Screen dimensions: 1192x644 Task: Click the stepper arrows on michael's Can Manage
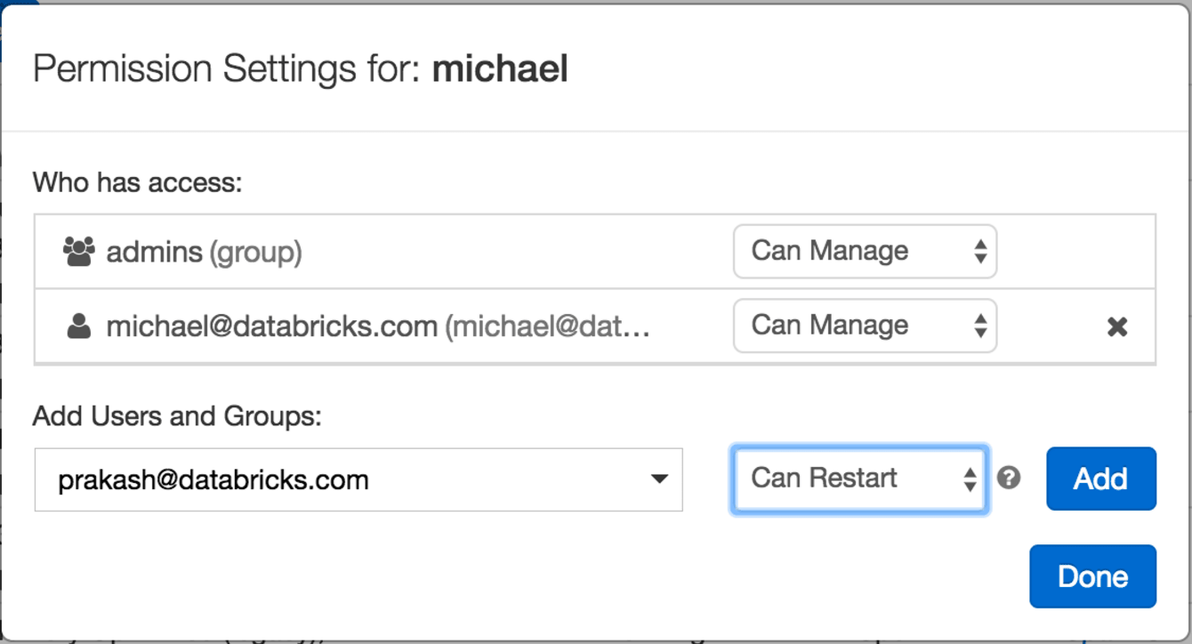click(980, 326)
